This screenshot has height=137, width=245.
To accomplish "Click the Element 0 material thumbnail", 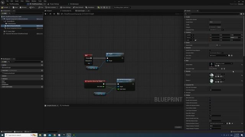I will point(211,75).
